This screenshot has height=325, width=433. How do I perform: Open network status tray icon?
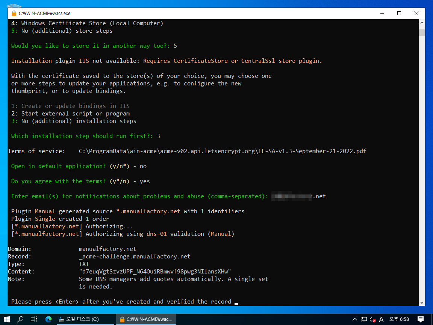(x=364, y=319)
